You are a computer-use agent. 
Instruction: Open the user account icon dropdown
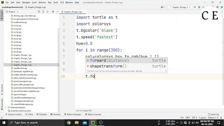162,7
